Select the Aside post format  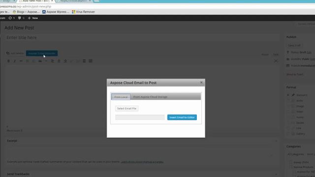288,101
